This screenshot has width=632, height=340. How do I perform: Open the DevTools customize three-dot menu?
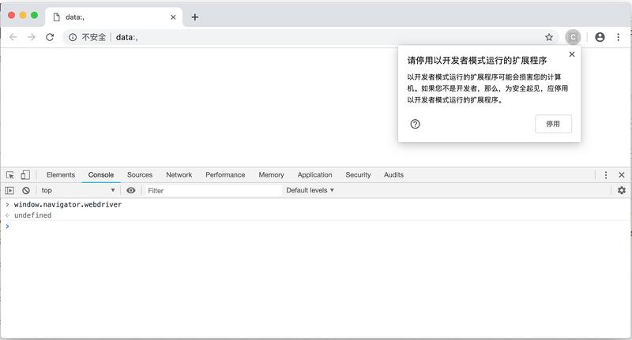(605, 175)
